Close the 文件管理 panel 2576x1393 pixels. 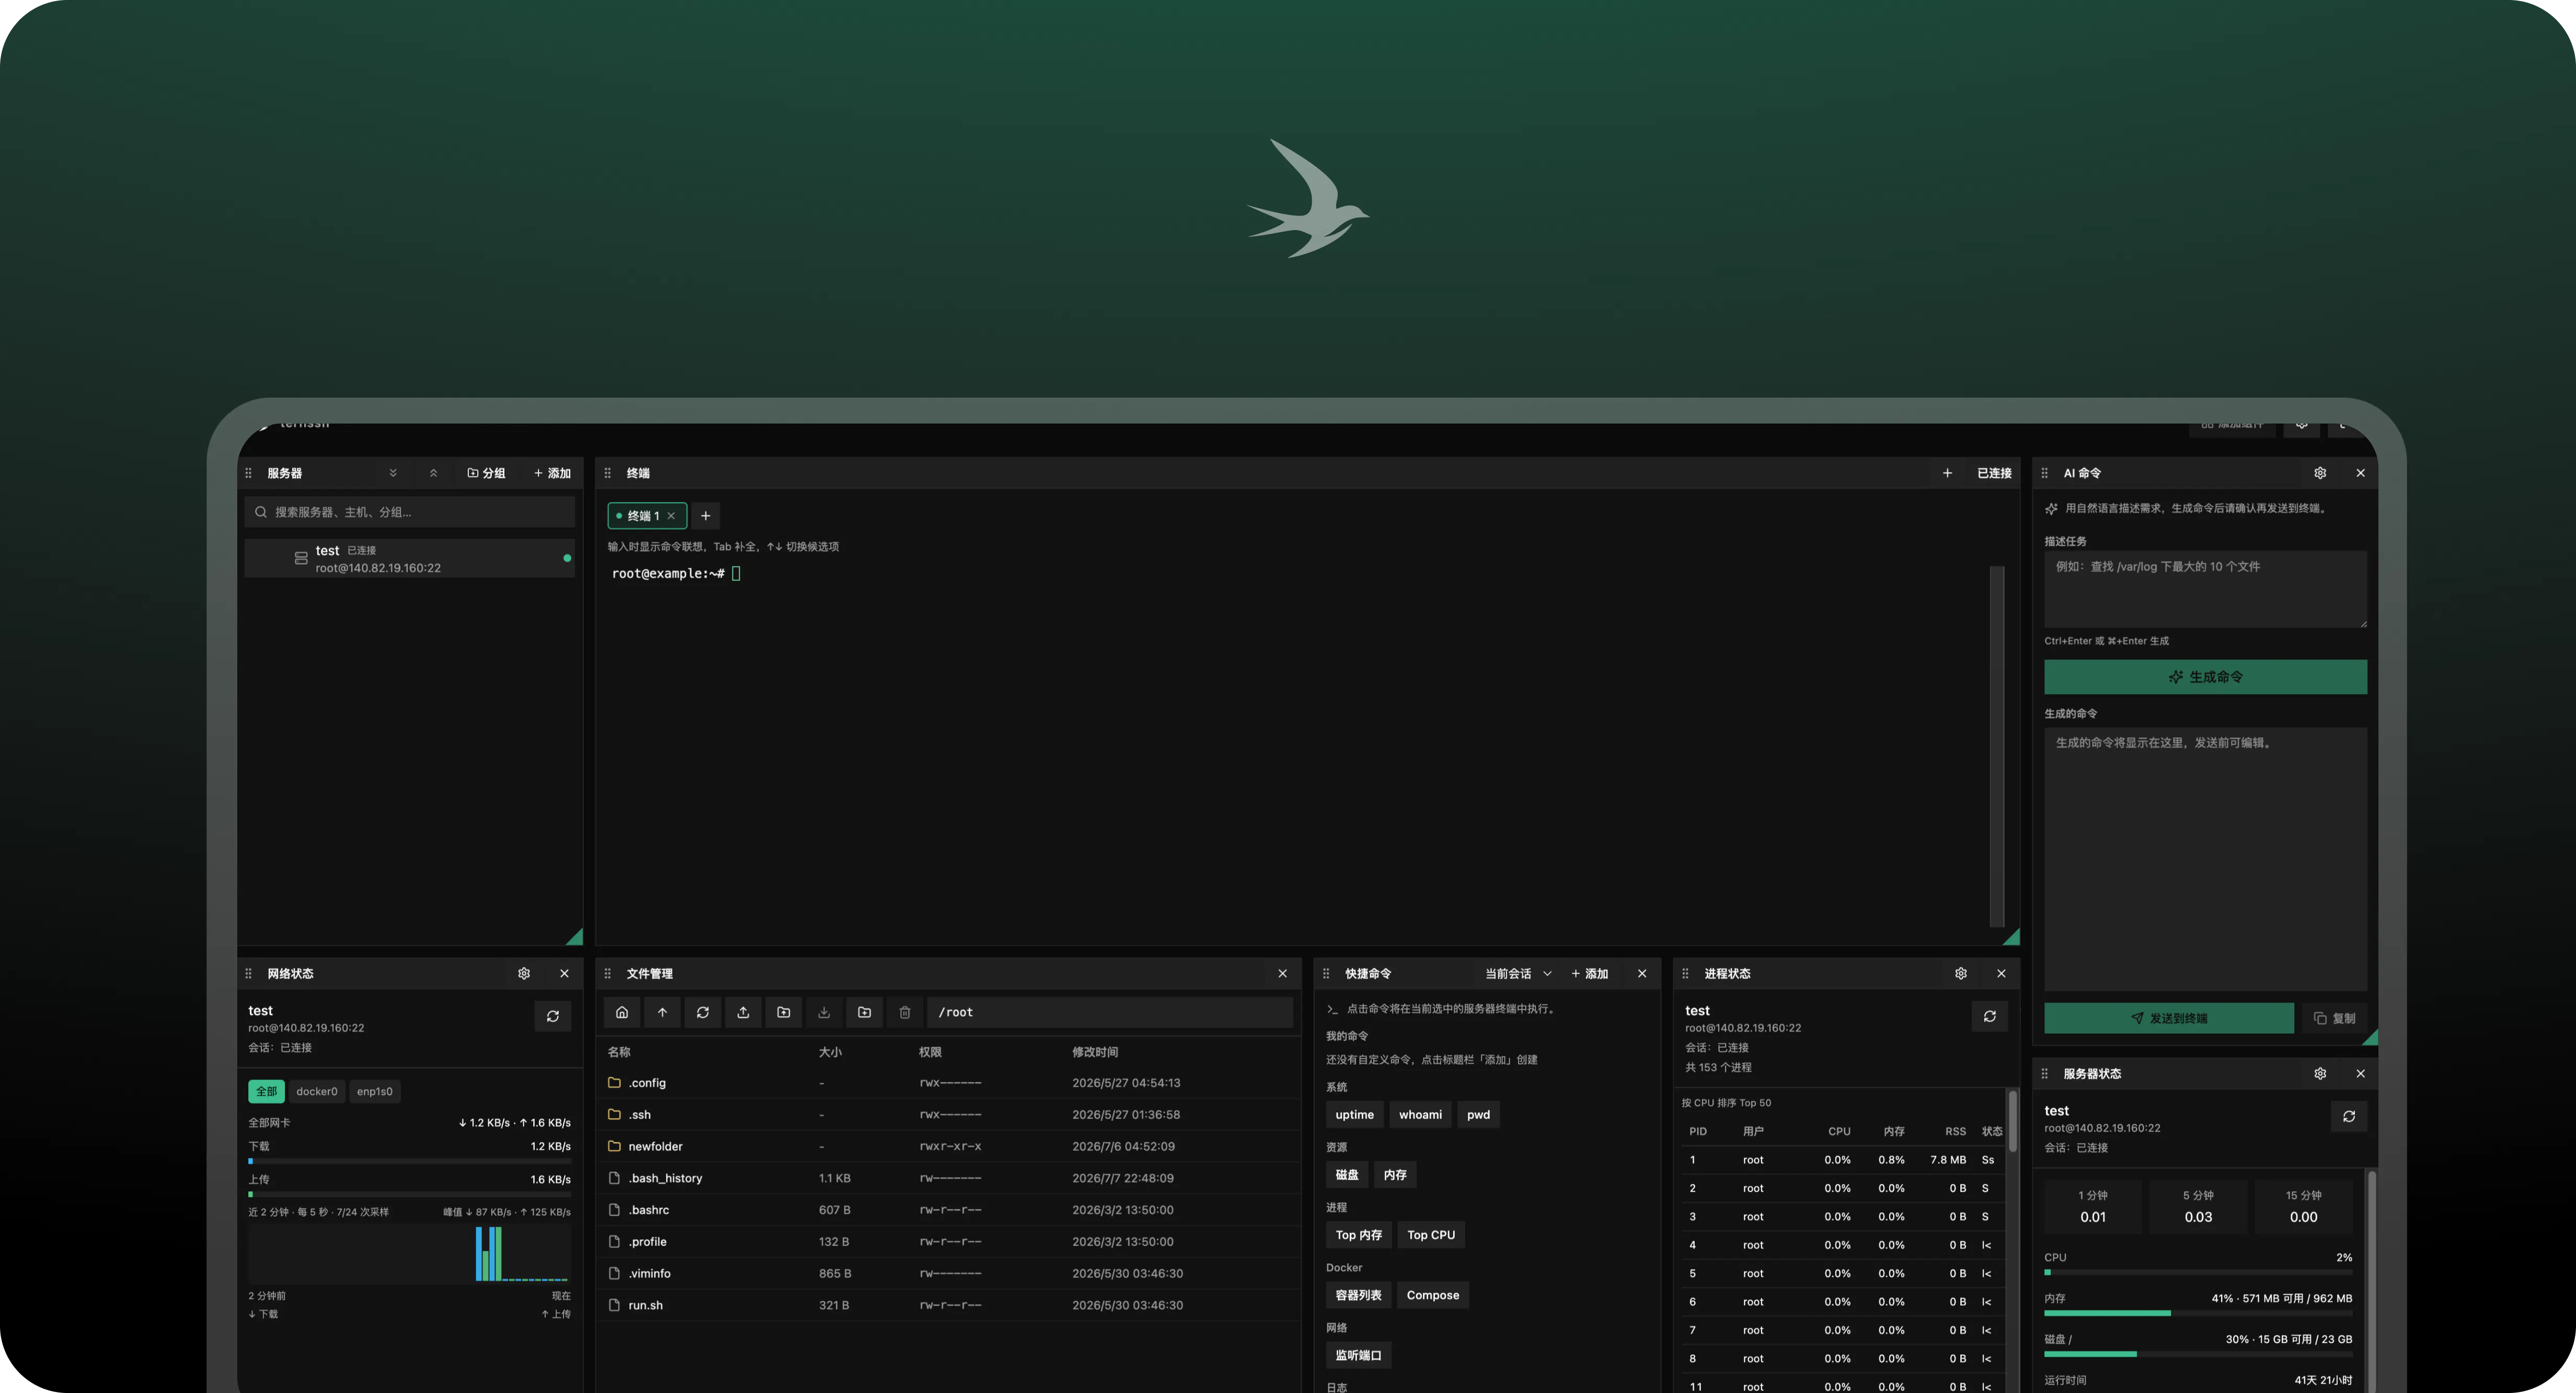[x=1283, y=973]
